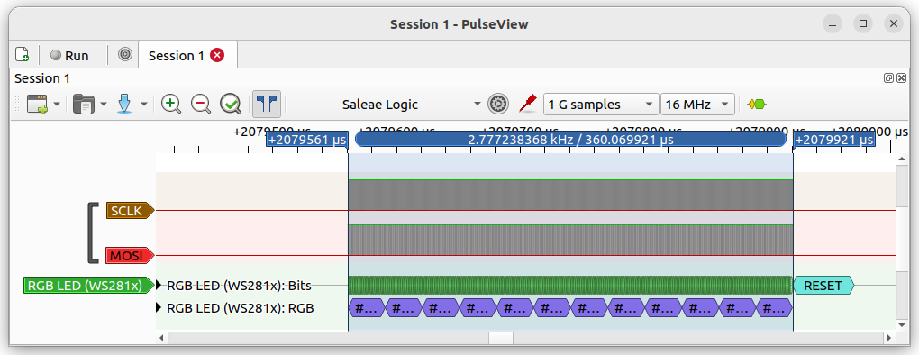The image size is (919, 355).
Task: Zoom out on the waveform
Action: 200,105
